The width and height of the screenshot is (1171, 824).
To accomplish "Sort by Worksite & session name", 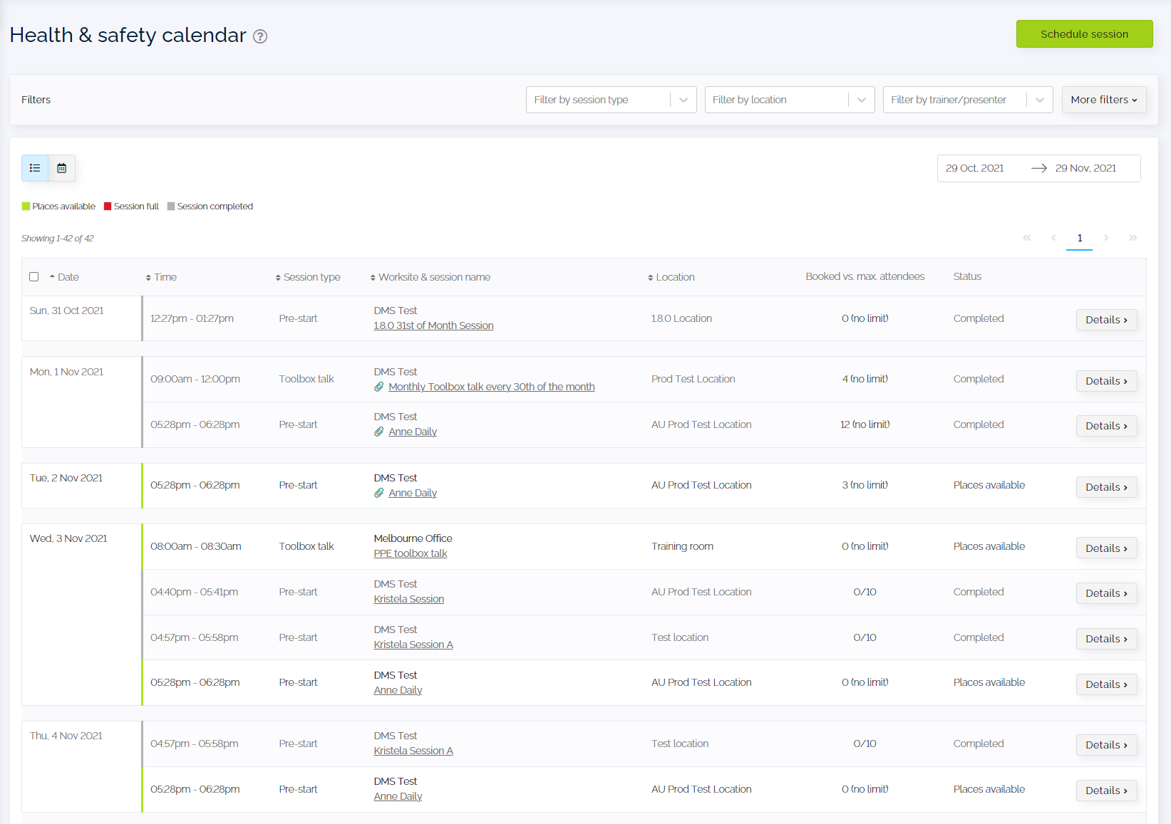I will point(430,277).
